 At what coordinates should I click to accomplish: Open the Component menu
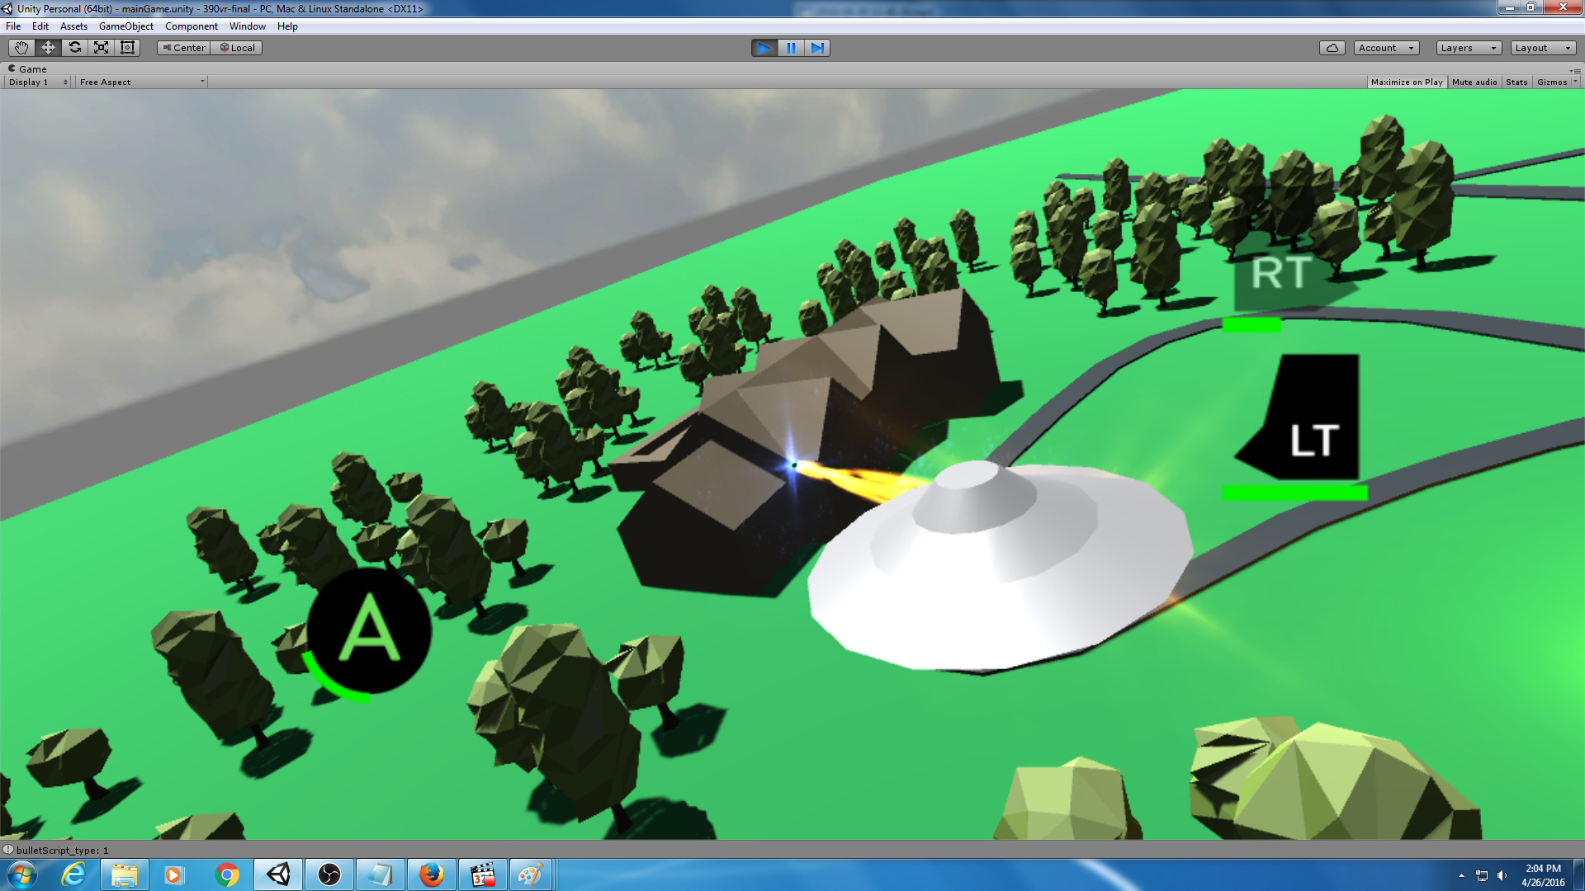[191, 26]
